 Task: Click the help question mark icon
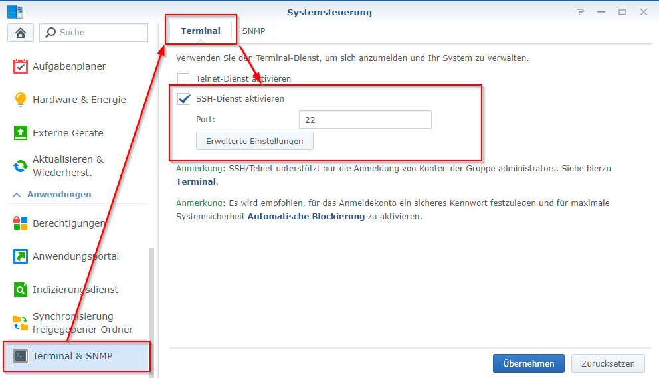pos(580,13)
